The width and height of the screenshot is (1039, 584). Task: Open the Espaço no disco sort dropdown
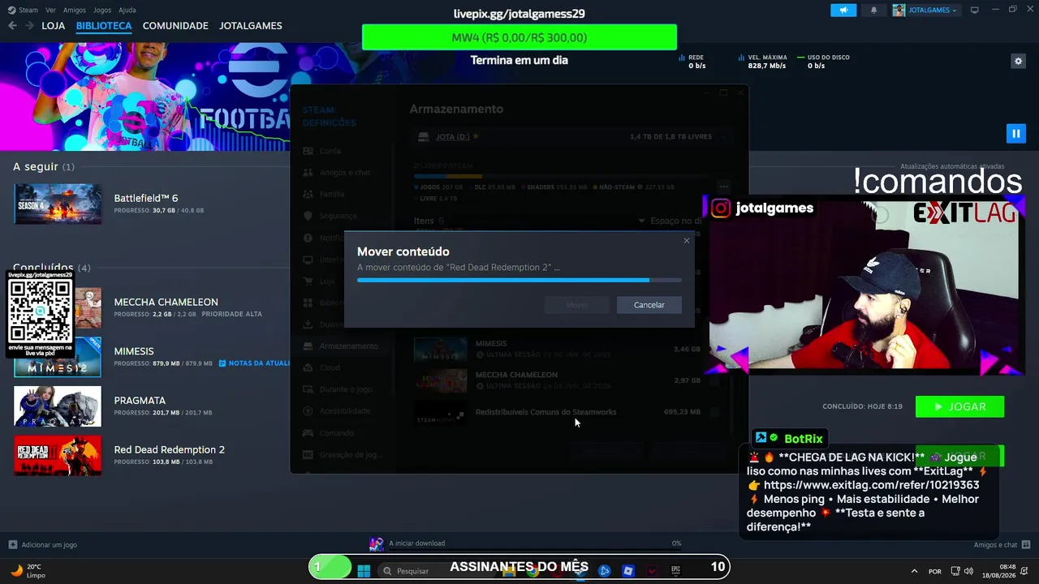(670, 221)
